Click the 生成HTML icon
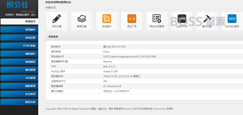The height and width of the screenshot is (115, 243). click(182, 19)
